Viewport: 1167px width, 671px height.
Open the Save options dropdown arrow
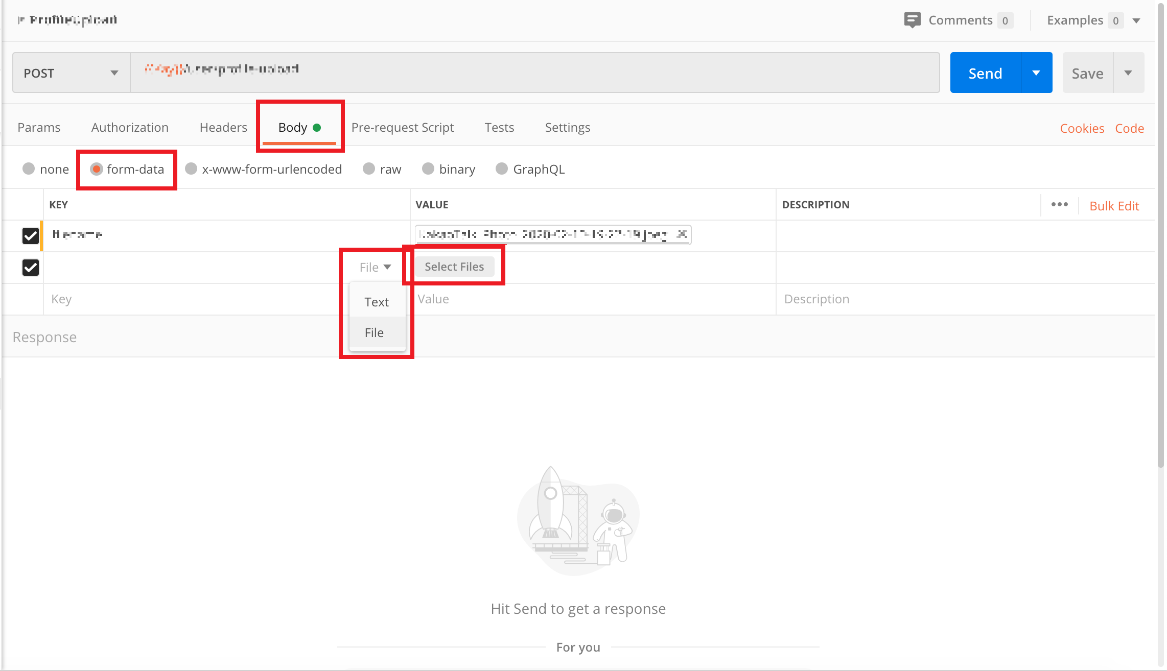(x=1128, y=73)
